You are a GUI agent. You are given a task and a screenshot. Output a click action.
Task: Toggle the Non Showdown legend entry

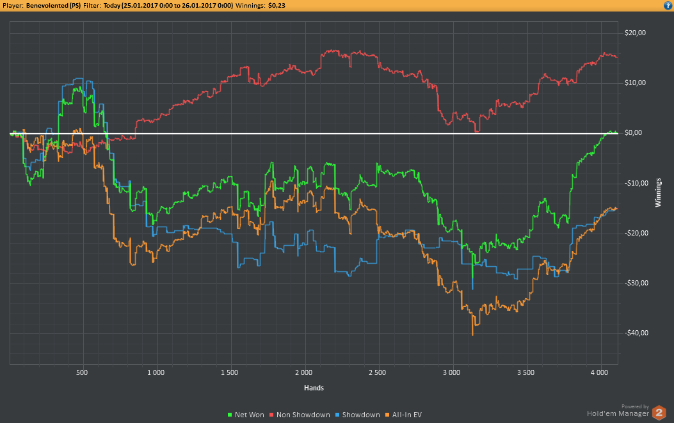coord(300,415)
